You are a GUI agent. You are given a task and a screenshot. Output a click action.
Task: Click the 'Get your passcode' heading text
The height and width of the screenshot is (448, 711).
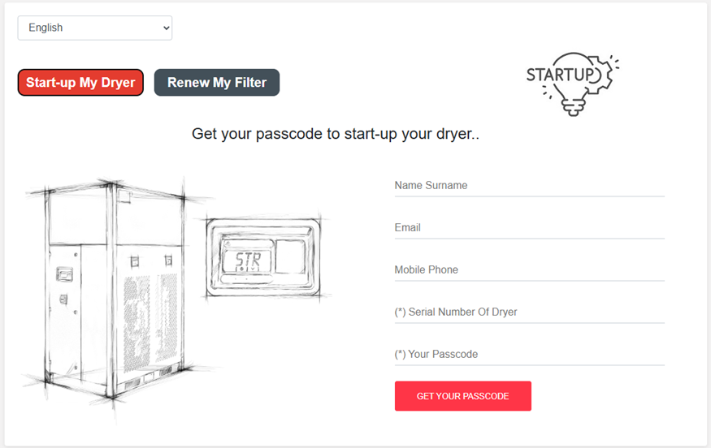click(335, 134)
